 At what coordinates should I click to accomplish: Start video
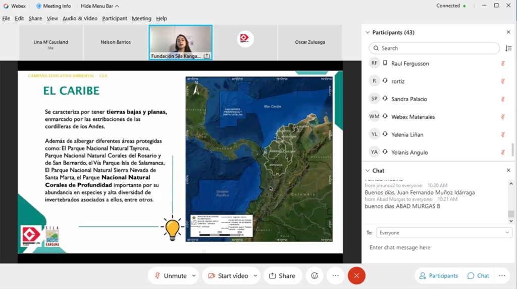tap(228, 275)
